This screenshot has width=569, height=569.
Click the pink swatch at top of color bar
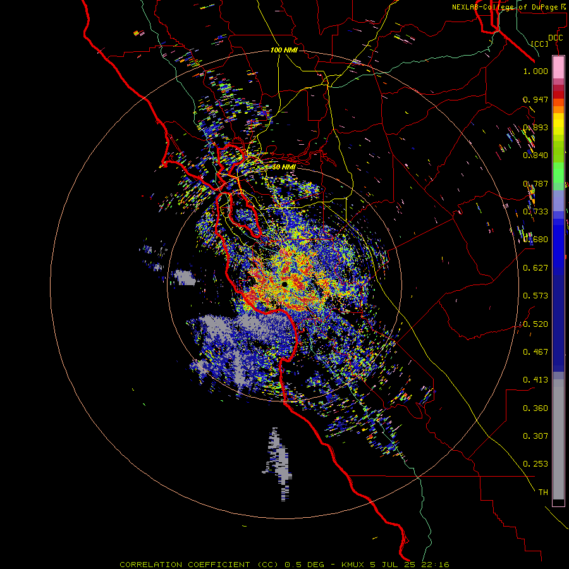point(558,68)
